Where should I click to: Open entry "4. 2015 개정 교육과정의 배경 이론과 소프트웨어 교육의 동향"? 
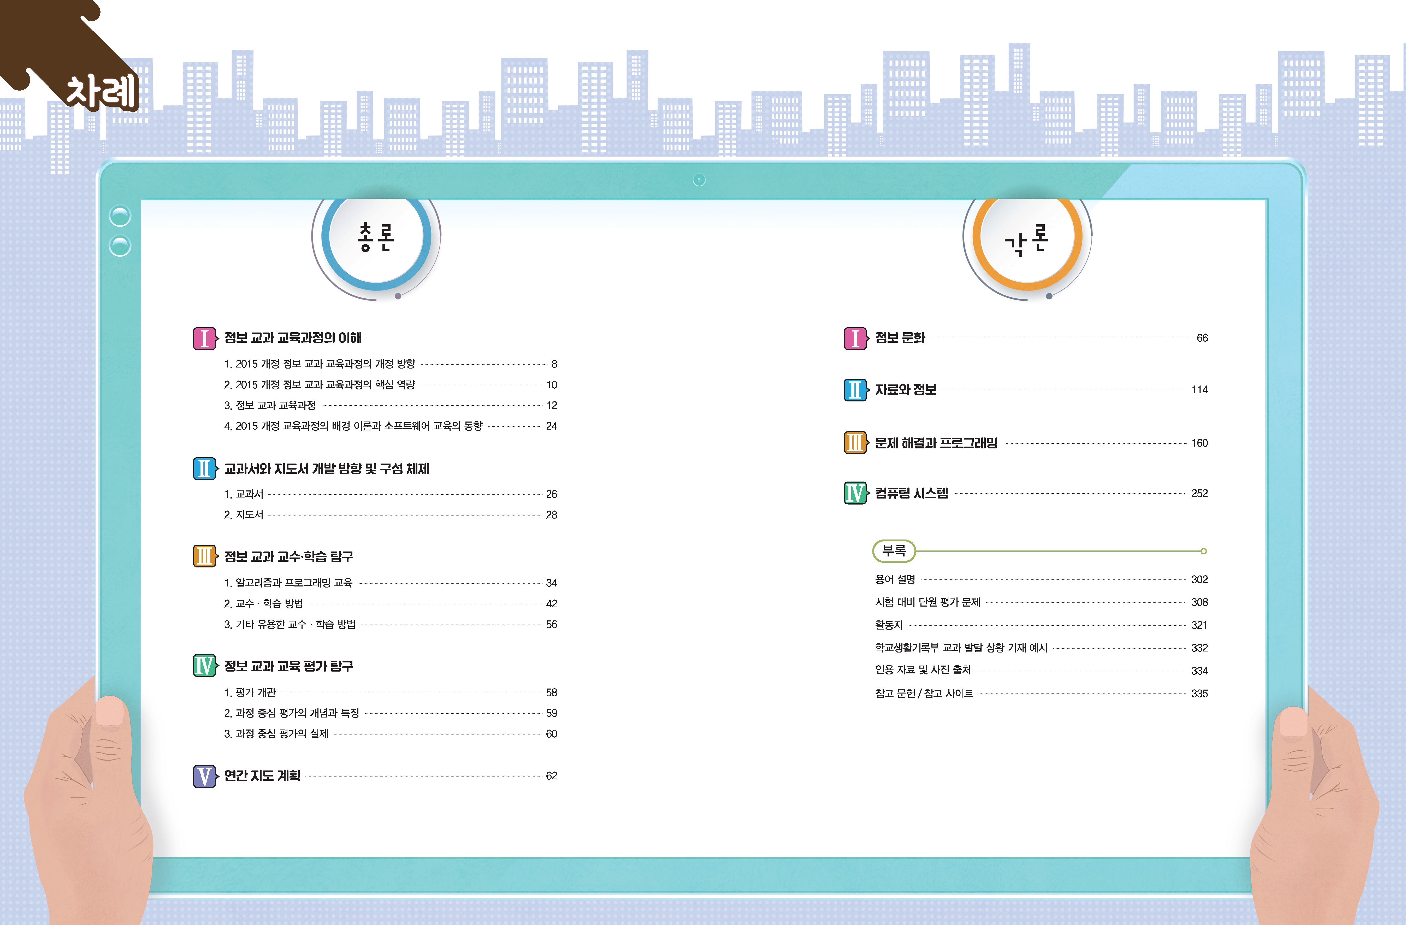[353, 426]
